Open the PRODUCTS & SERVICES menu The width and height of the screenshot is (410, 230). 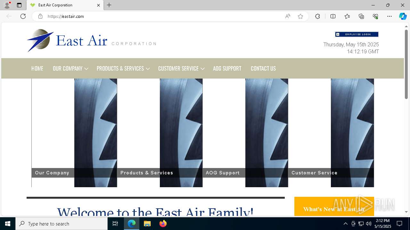pyautogui.click(x=120, y=68)
